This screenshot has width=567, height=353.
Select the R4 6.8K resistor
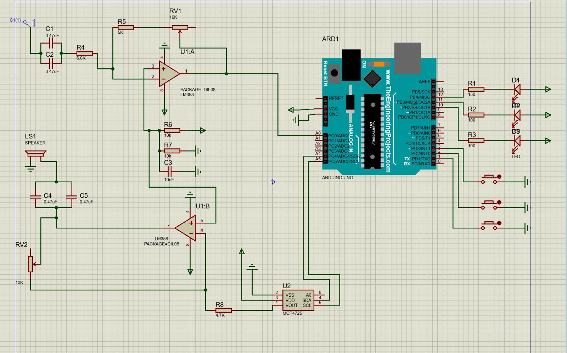click(x=84, y=53)
